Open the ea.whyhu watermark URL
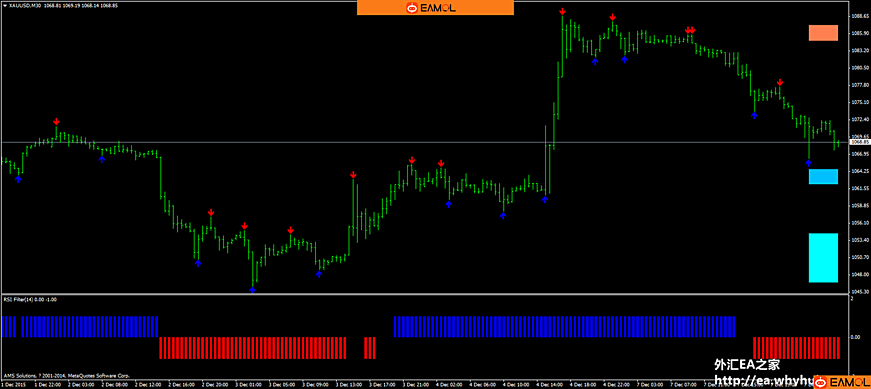The image size is (871, 389). click(x=763, y=380)
